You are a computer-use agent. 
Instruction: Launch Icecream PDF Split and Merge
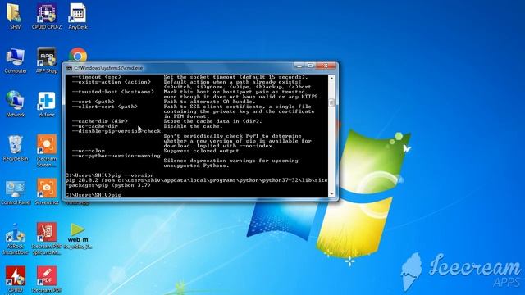pos(47,239)
